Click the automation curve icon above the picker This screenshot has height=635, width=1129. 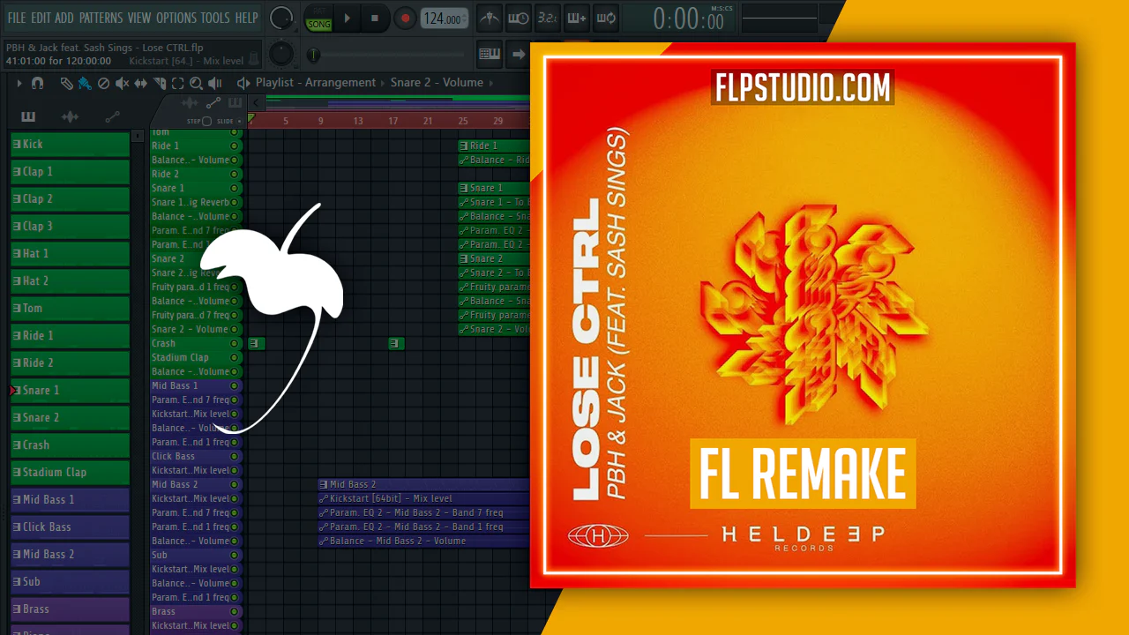[112, 116]
